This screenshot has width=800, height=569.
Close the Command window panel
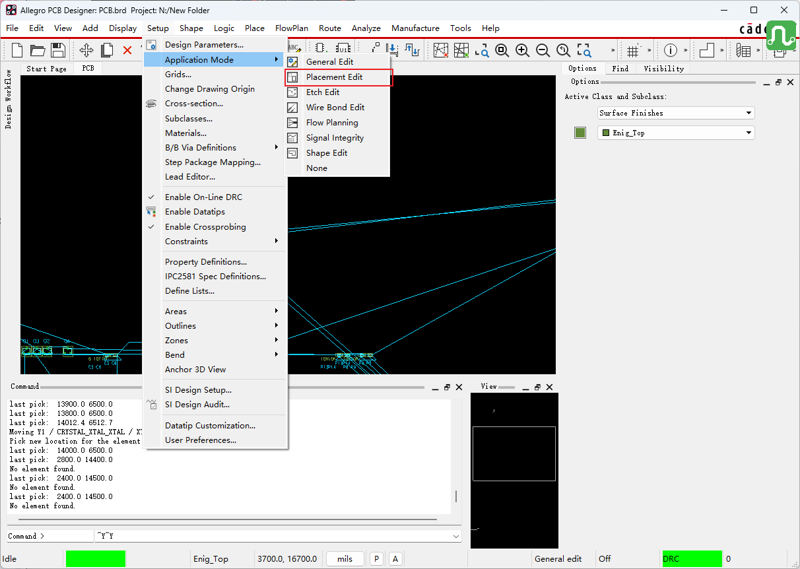tap(459, 387)
